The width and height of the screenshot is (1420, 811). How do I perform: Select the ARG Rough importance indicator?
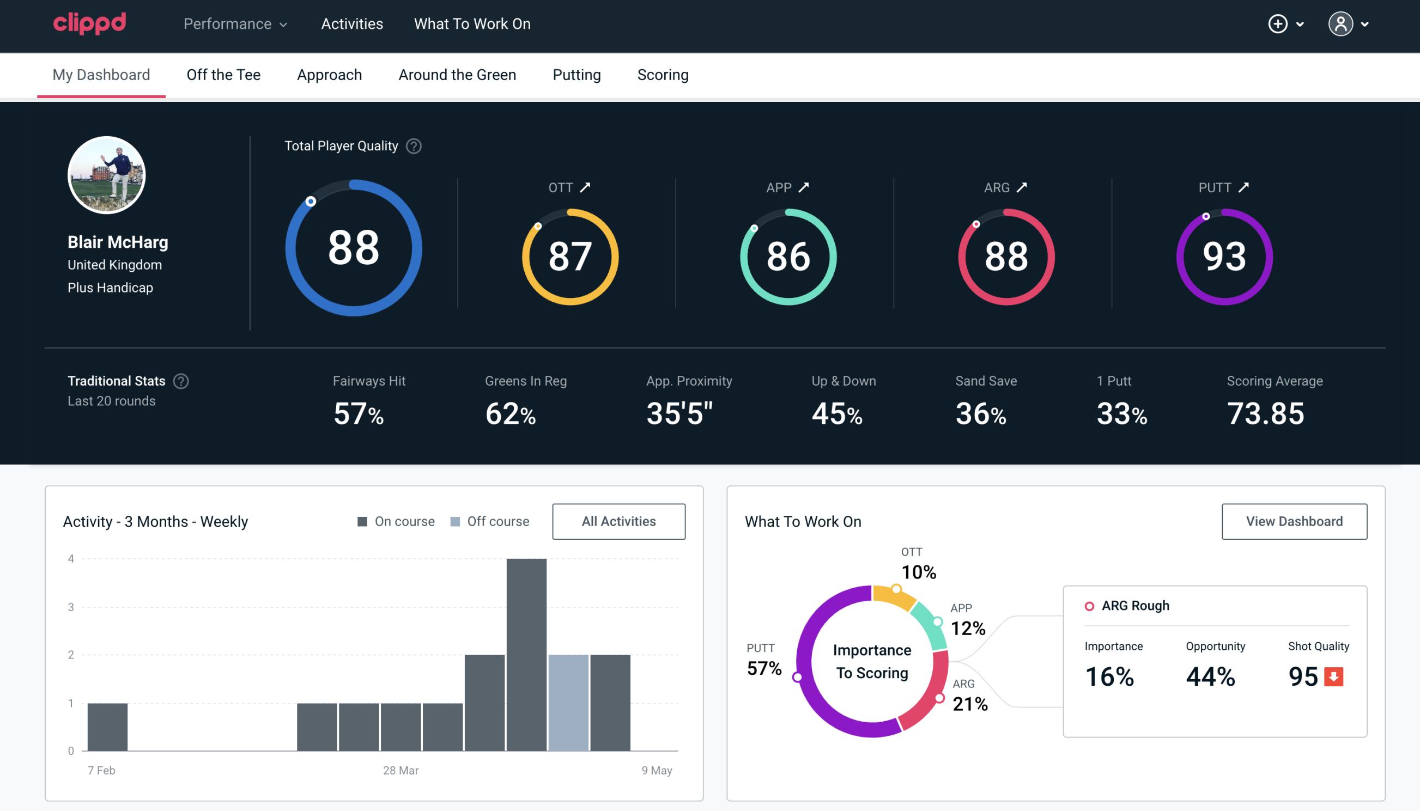pyautogui.click(x=1112, y=674)
